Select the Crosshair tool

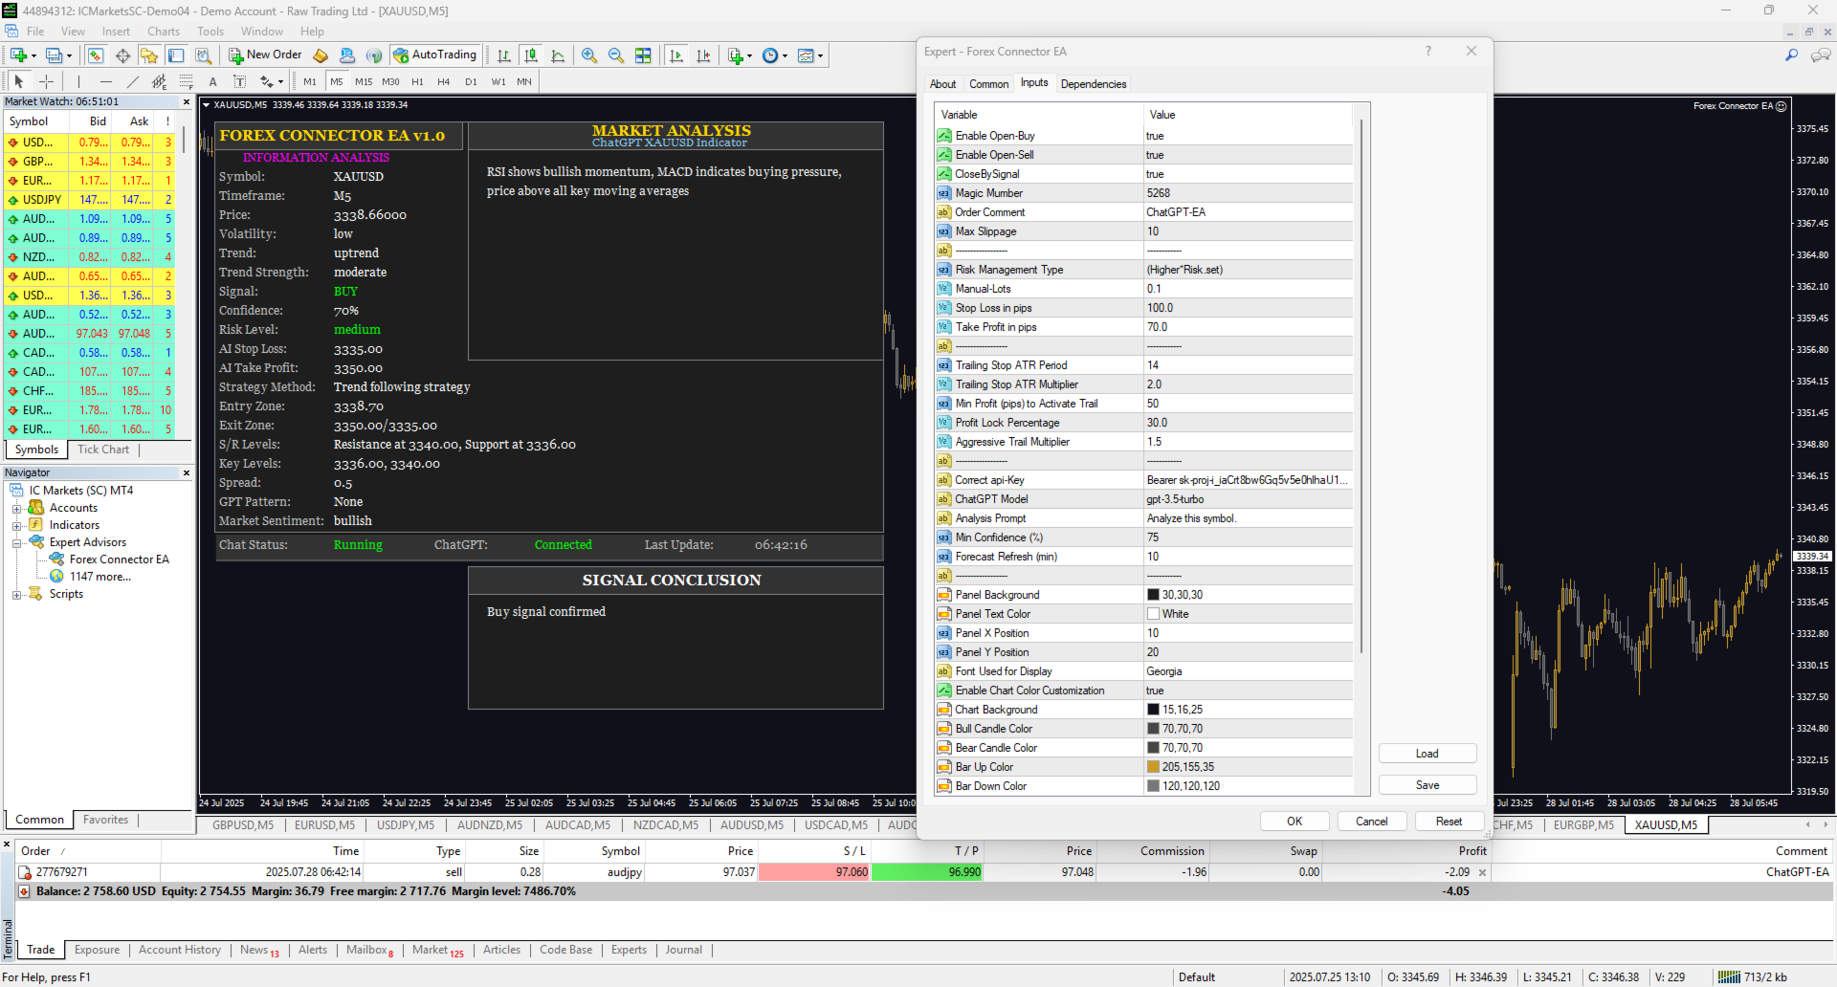[46, 81]
